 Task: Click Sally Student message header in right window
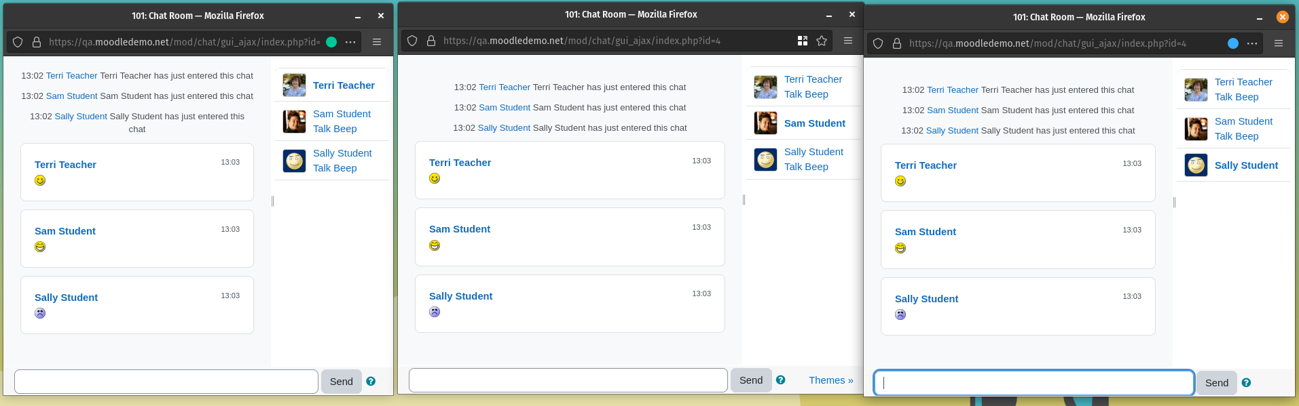pyautogui.click(x=926, y=299)
